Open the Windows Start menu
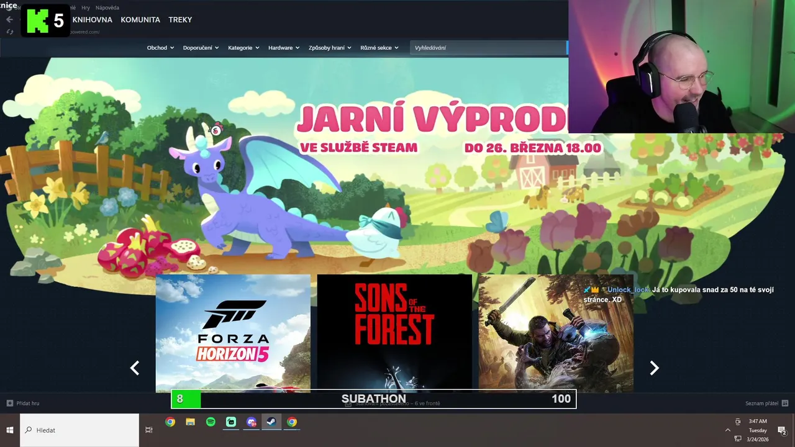795x447 pixels. point(10,430)
